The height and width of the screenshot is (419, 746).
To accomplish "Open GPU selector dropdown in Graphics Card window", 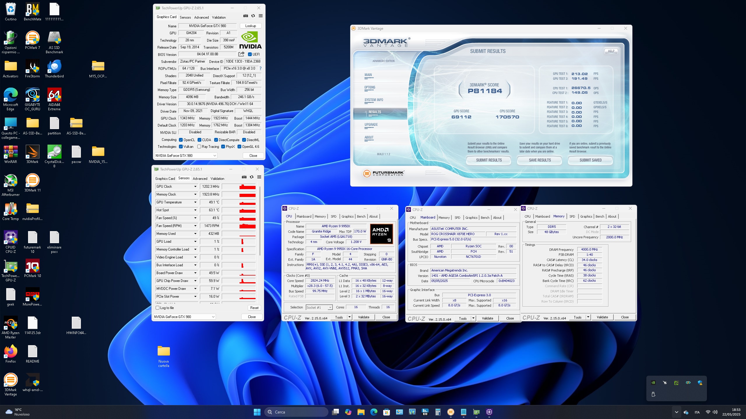I will click(186, 156).
